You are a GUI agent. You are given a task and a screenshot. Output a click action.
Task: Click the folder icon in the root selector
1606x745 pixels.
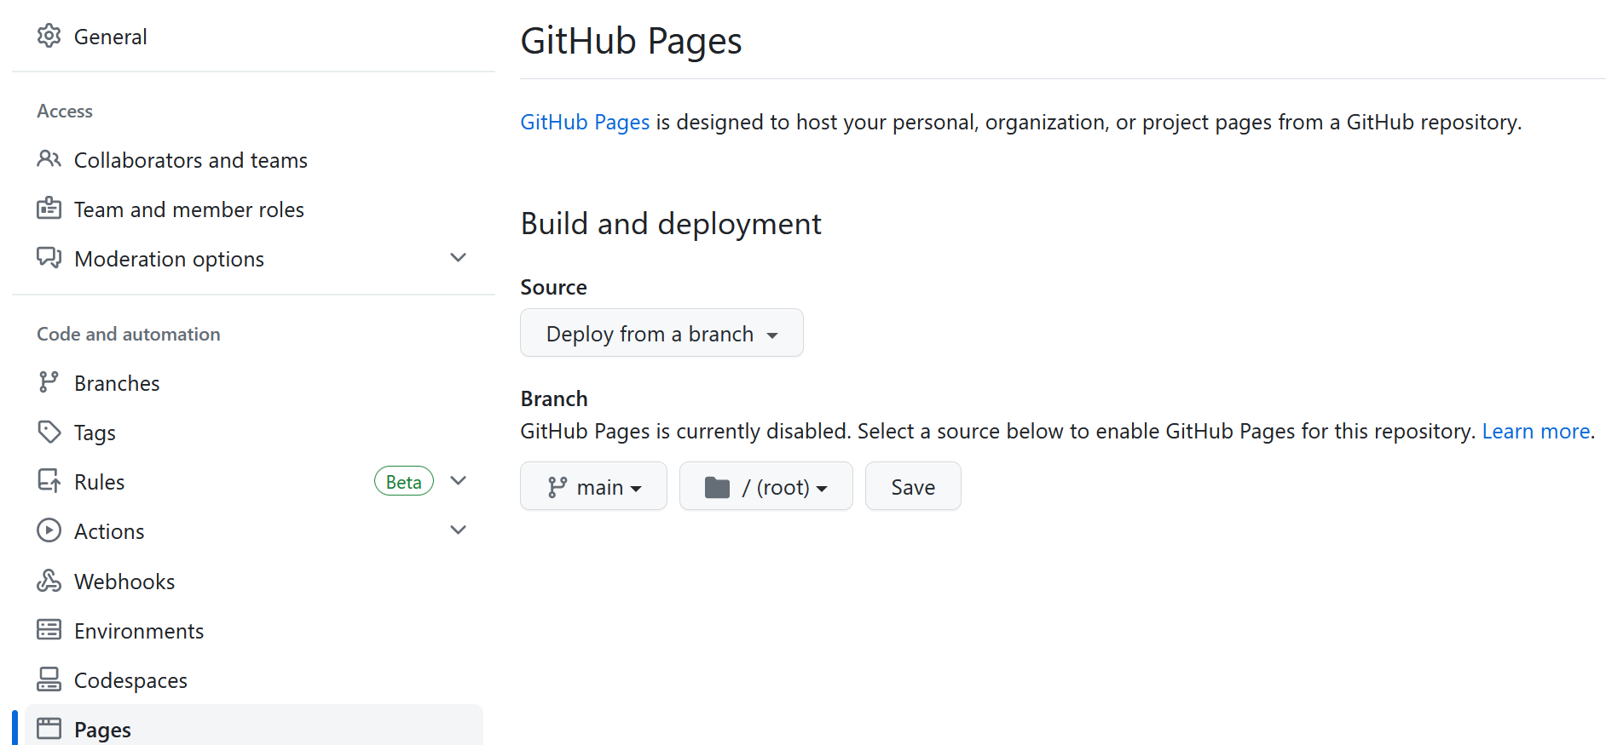point(717,487)
